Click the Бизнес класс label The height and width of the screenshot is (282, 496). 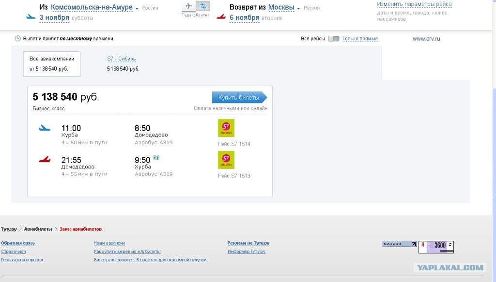pos(48,108)
